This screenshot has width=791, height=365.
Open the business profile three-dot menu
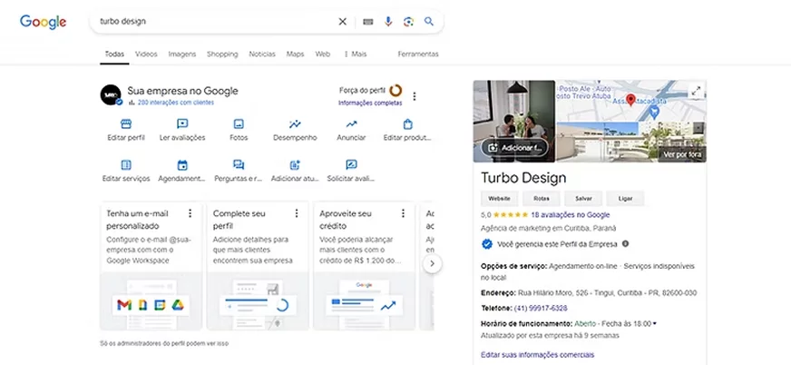415,96
